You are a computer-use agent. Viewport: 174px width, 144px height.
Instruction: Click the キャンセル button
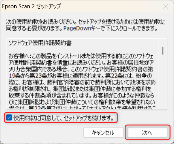103,132
